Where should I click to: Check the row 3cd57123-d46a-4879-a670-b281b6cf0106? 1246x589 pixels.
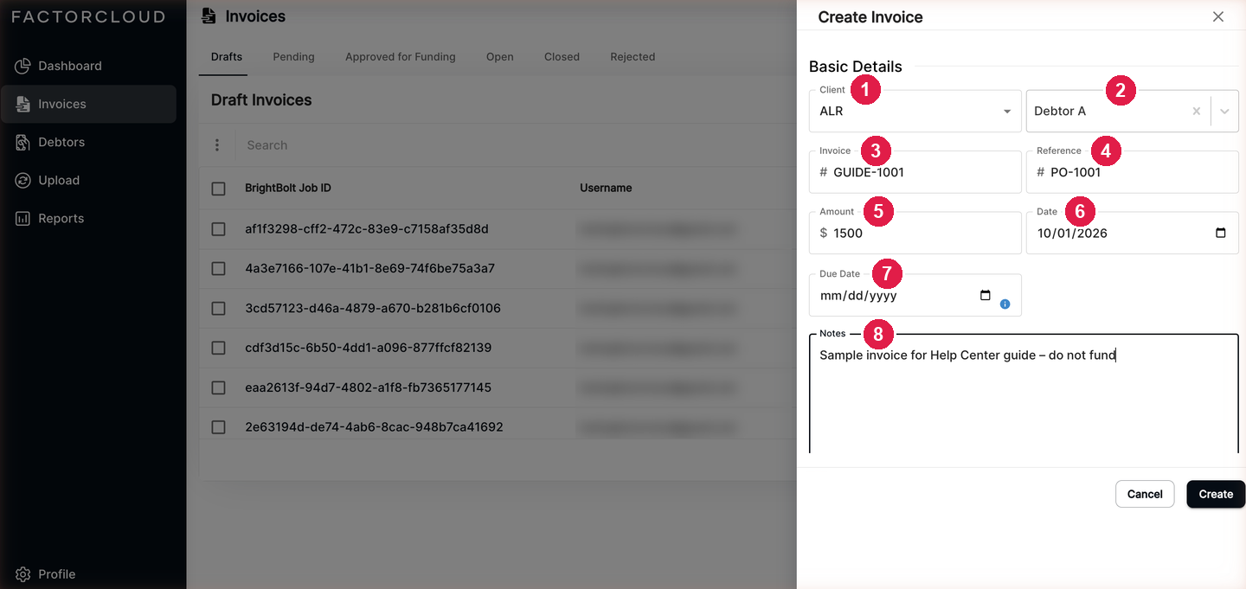(218, 309)
